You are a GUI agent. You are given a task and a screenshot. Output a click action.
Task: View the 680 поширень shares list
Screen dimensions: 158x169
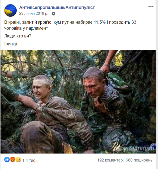[139, 160]
